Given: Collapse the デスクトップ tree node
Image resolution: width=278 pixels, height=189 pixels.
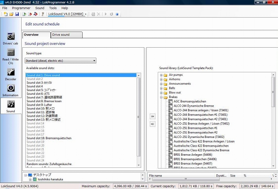Looking at the screenshot, I should point(25,175).
